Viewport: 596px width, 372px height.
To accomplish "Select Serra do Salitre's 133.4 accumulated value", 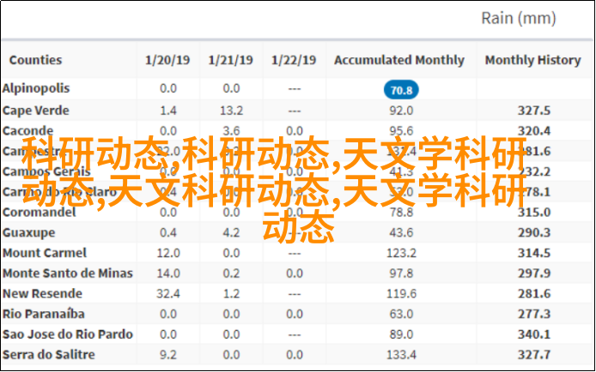I will 400,355.
